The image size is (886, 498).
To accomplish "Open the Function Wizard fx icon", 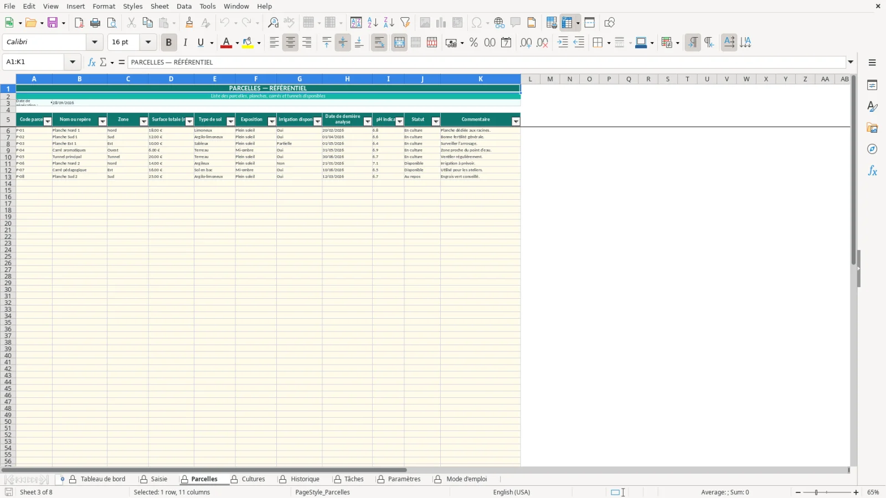I will (x=92, y=62).
